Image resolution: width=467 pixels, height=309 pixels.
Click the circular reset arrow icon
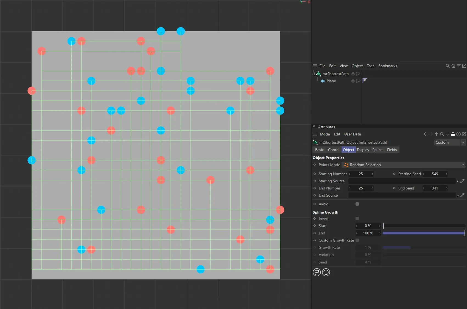[326, 272]
